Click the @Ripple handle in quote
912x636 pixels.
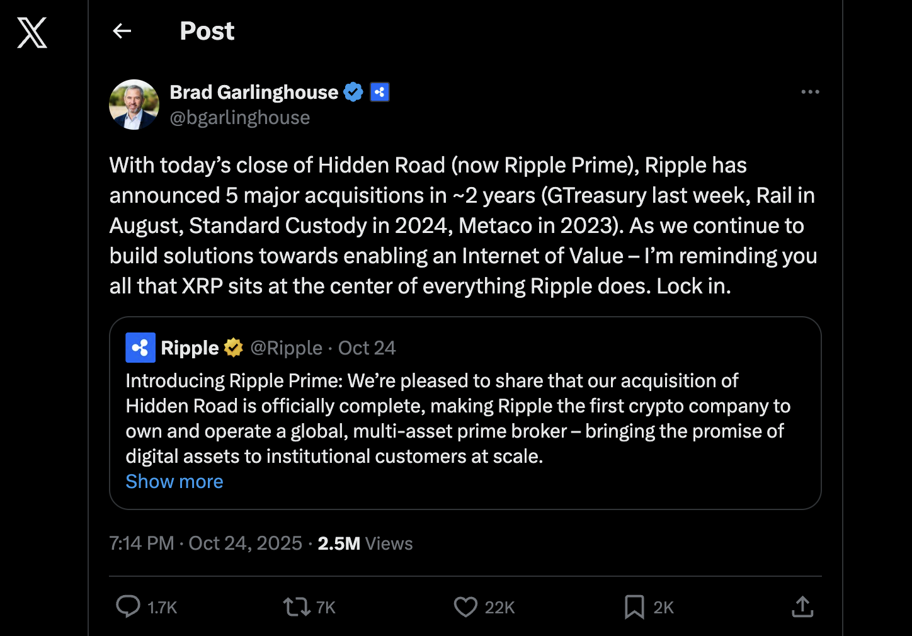(287, 348)
